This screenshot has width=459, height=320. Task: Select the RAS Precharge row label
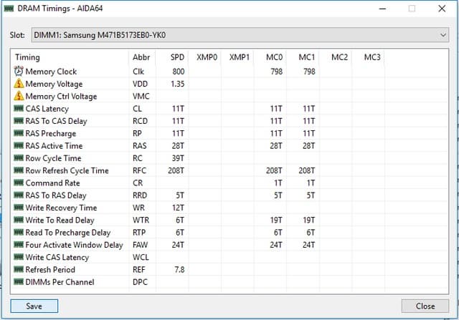pos(51,133)
